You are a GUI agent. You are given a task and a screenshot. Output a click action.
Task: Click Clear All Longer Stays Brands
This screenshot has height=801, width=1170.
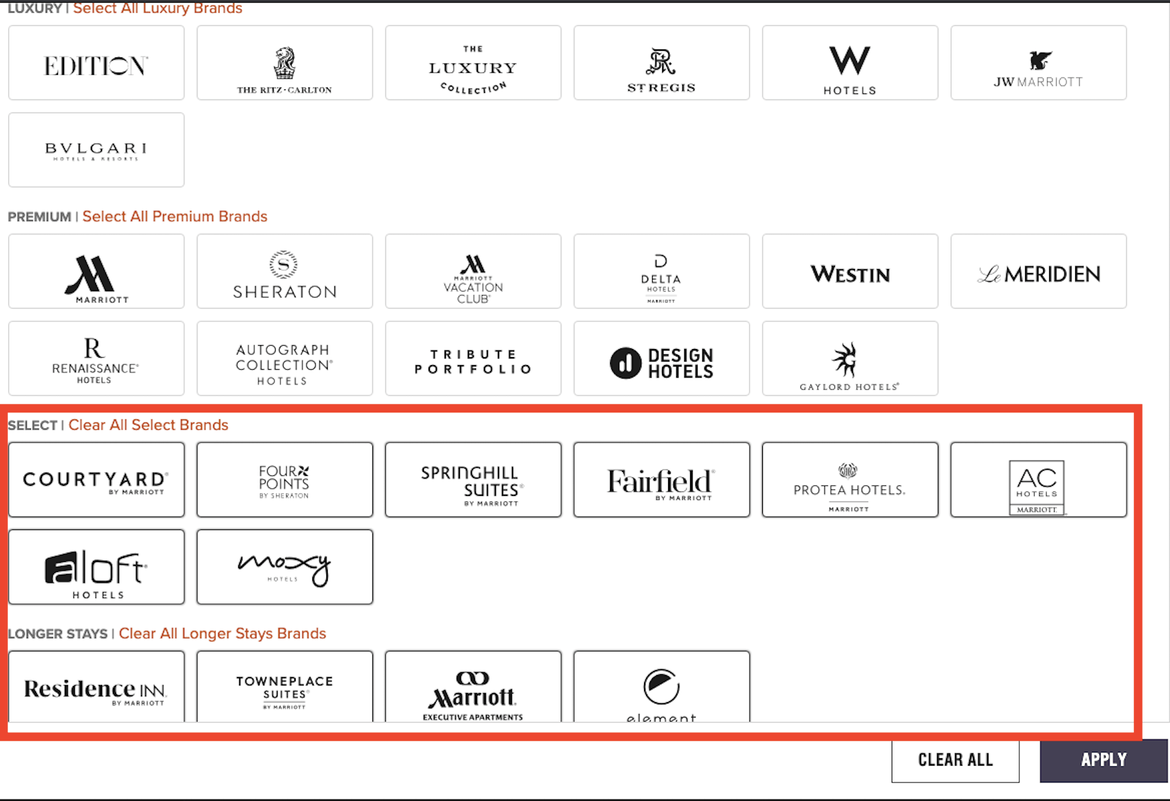(x=222, y=633)
